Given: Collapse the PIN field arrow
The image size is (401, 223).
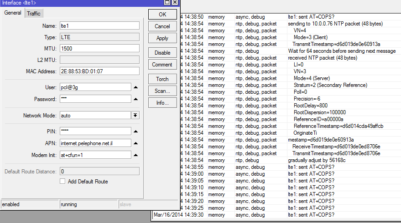Looking at the screenshot, I should click(136, 132).
